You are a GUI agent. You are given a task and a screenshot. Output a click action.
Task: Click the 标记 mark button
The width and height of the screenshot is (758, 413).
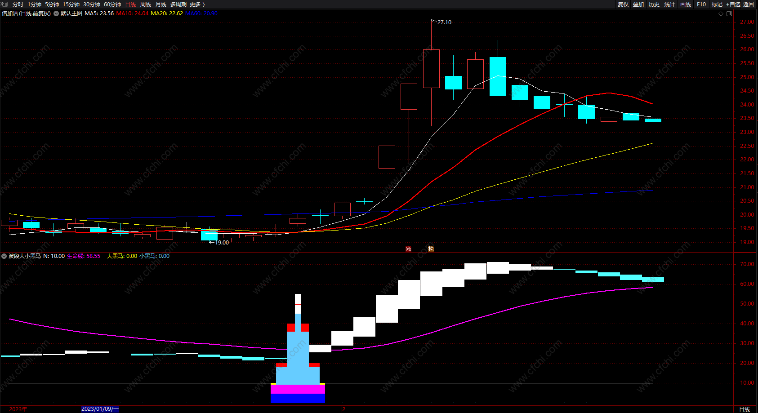(x=717, y=4)
